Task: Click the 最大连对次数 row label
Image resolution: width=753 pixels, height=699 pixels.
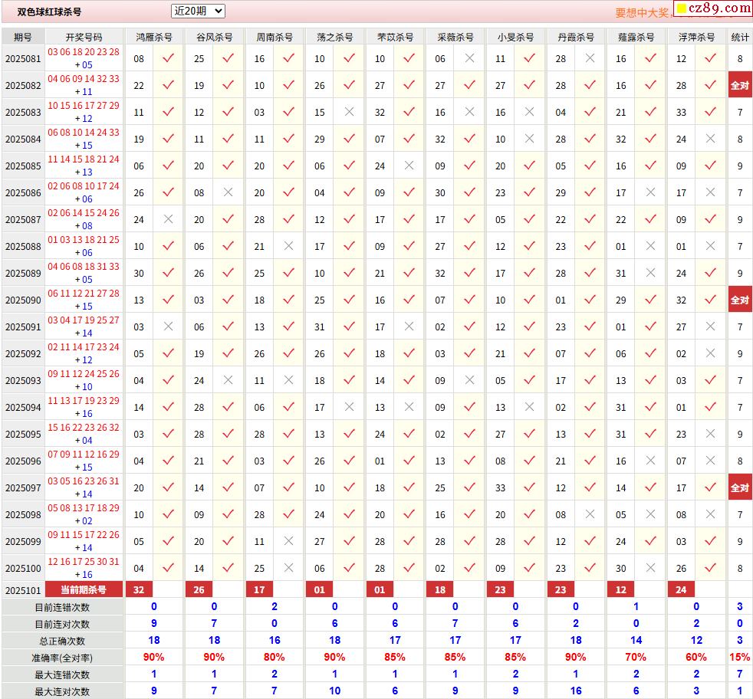Action: click(x=62, y=691)
